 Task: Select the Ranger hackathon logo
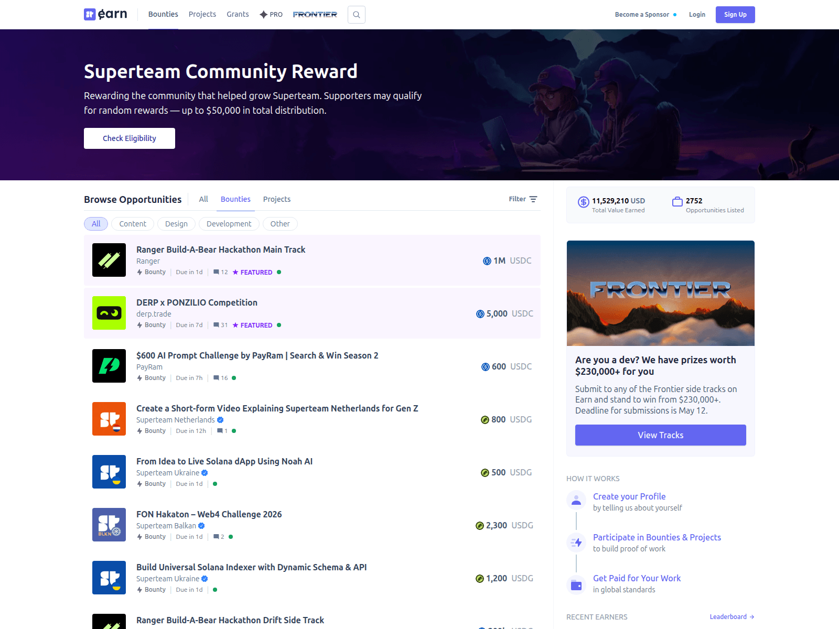[109, 260]
